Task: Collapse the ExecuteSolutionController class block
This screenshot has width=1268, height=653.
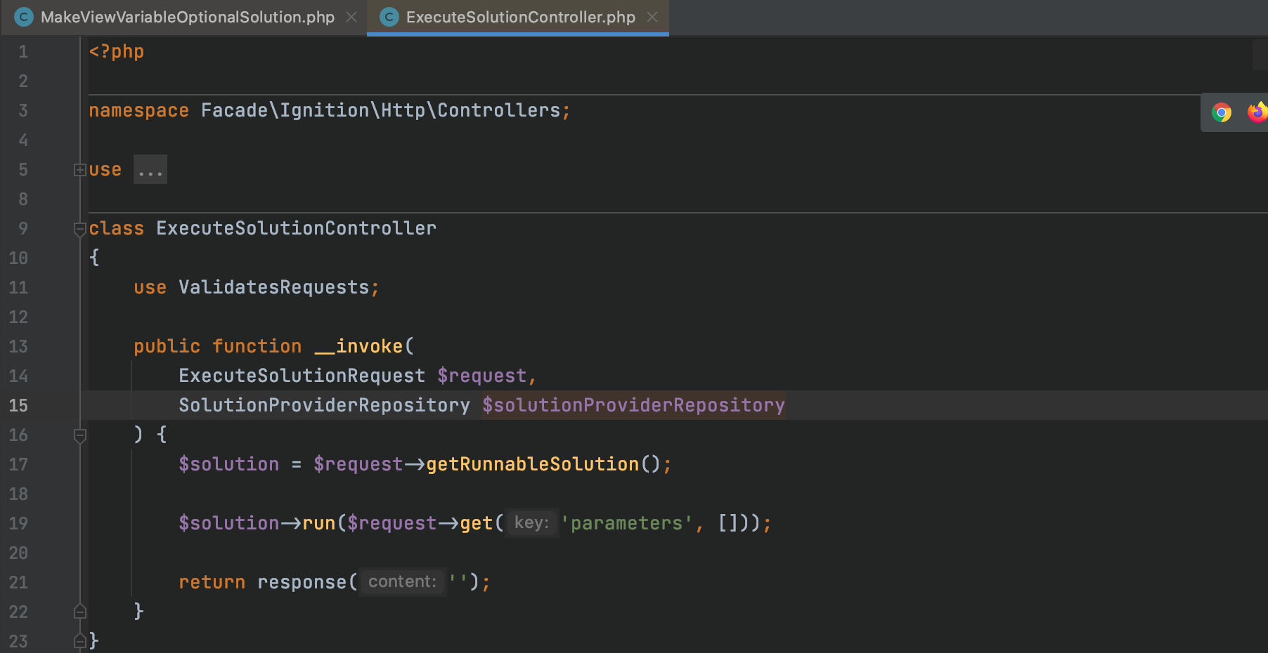Action: (79, 229)
